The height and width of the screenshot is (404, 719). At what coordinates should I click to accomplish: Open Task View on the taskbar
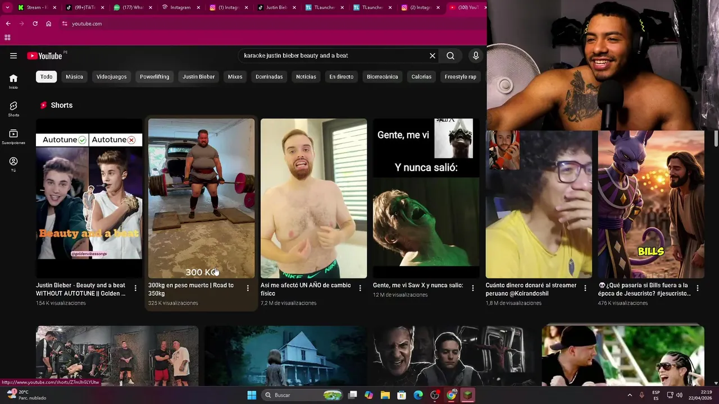click(352, 395)
